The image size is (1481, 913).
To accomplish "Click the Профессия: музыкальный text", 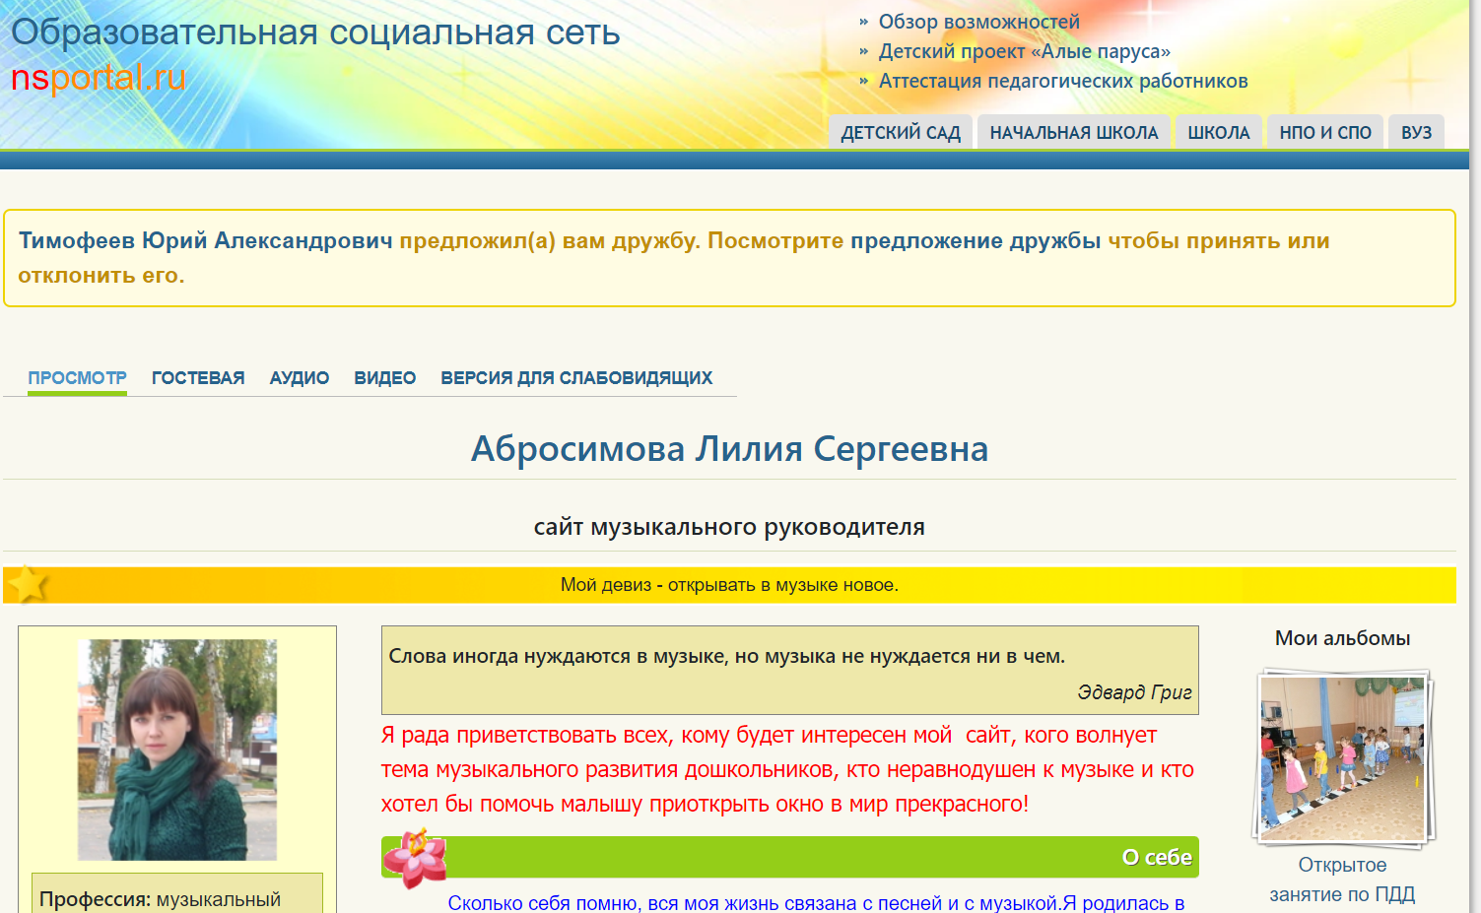I will pyautogui.click(x=160, y=899).
